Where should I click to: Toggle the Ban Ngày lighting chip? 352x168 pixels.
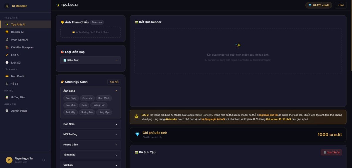71,98
